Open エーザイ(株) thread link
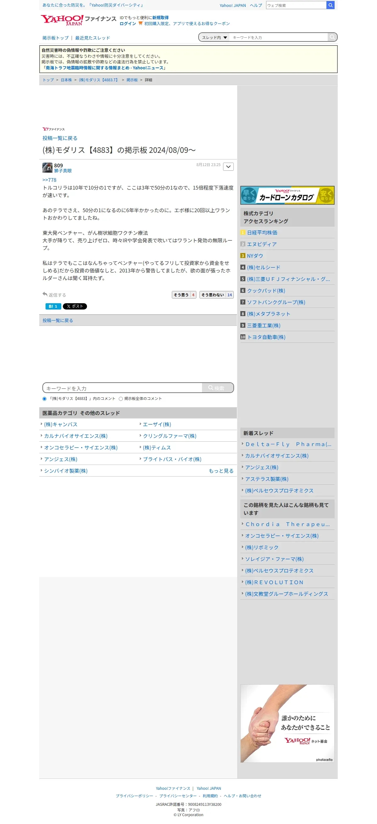The height and width of the screenshot is (824, 377). click(157, 424)
